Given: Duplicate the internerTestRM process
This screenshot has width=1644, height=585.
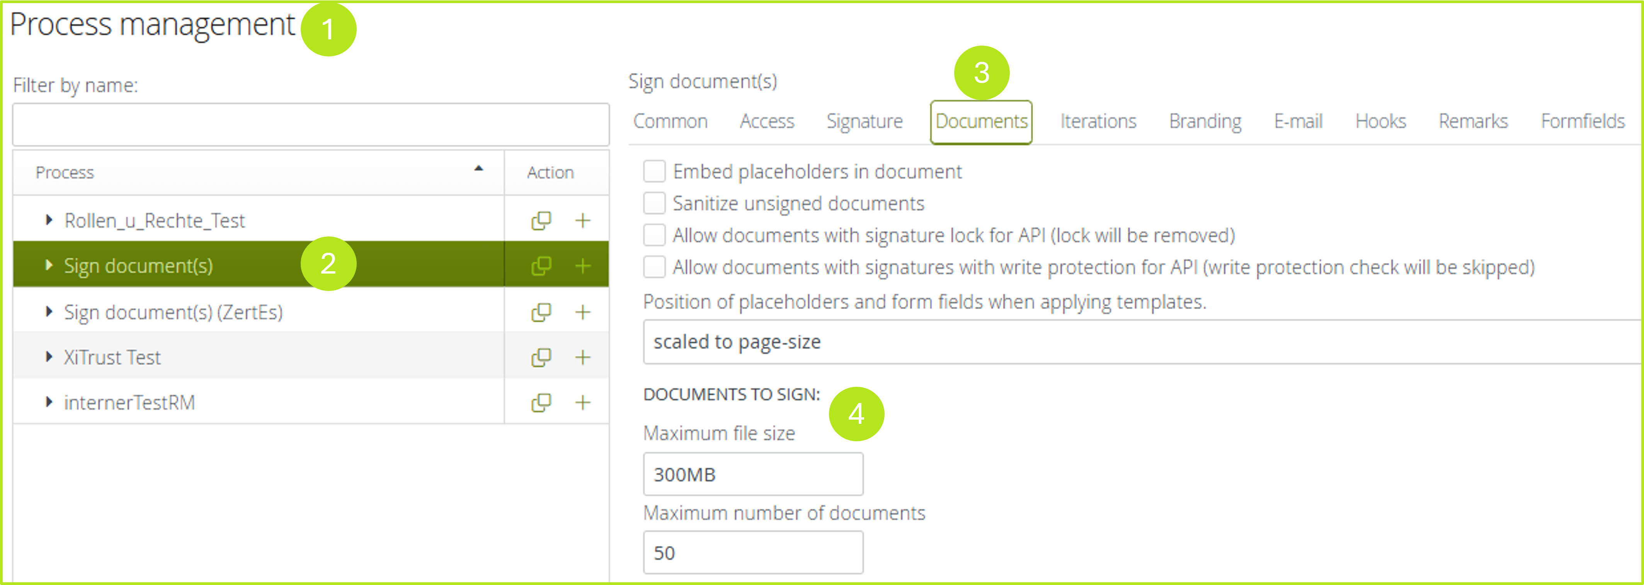Looking at the screenshot, I should (x=541, y=403).
